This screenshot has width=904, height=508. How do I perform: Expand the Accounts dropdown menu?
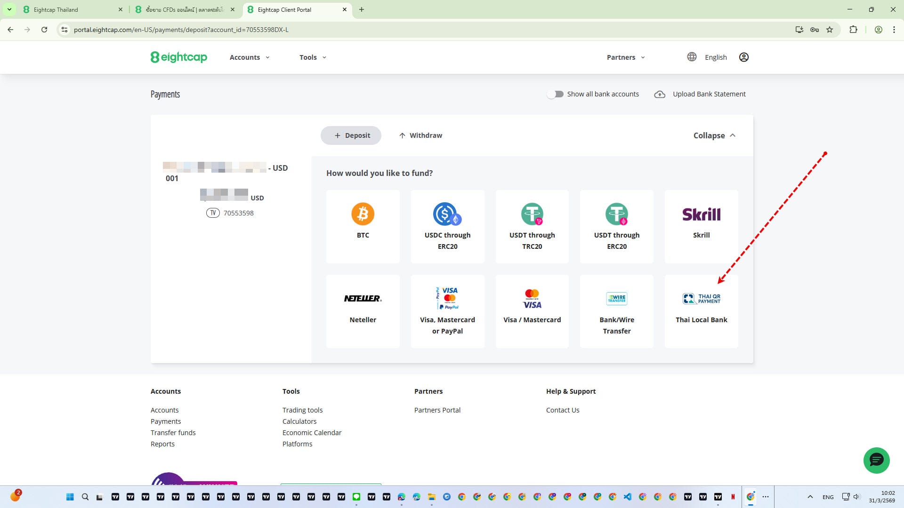250,57
